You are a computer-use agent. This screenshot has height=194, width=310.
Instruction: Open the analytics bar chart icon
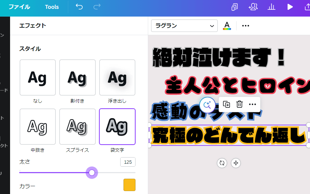click(x=271, y=7)
